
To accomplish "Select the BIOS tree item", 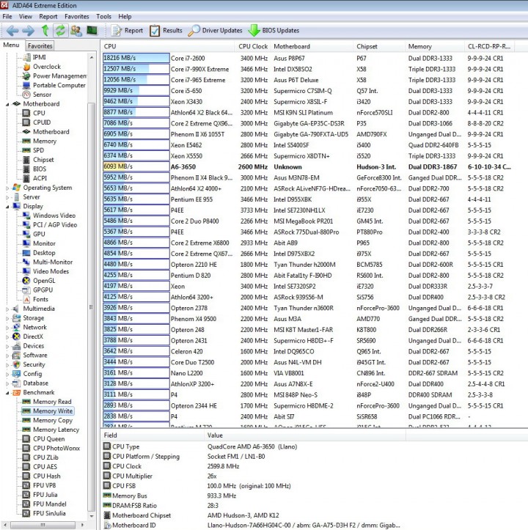I will click(40, 169).
